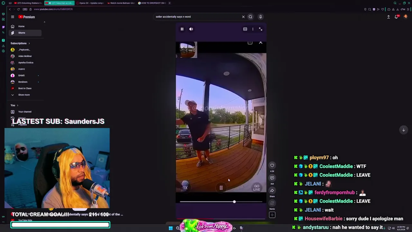This screenshot has width=412, height=232.
Task: Switch to the HOW TO DROPSHOT browser tab
Action: pyautogui.click(x=152, y=3)
